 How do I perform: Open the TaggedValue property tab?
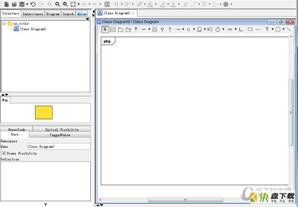tap(60, 135)
